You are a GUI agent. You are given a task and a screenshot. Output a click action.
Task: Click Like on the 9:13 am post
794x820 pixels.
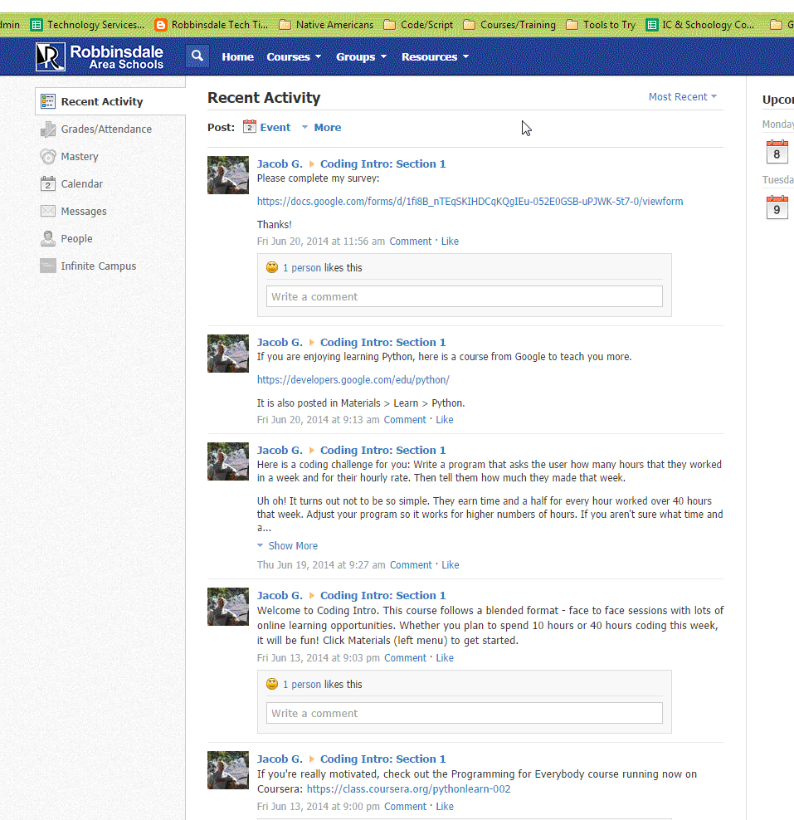445,419
